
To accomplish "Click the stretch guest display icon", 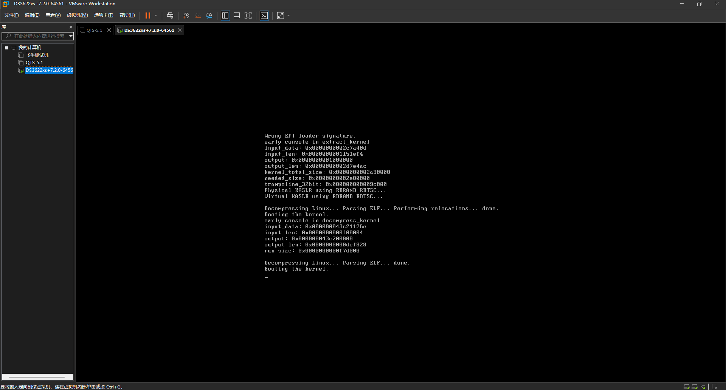I will (x=281, y=15).
